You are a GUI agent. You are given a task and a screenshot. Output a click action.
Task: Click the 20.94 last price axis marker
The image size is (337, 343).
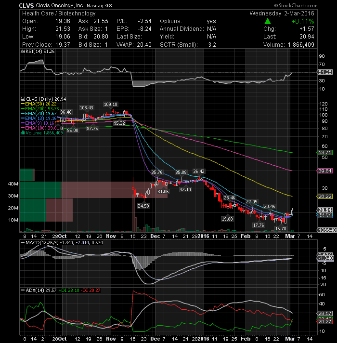tap(325, 210)
